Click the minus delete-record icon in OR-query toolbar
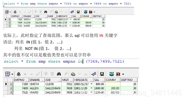 point(25,12)
